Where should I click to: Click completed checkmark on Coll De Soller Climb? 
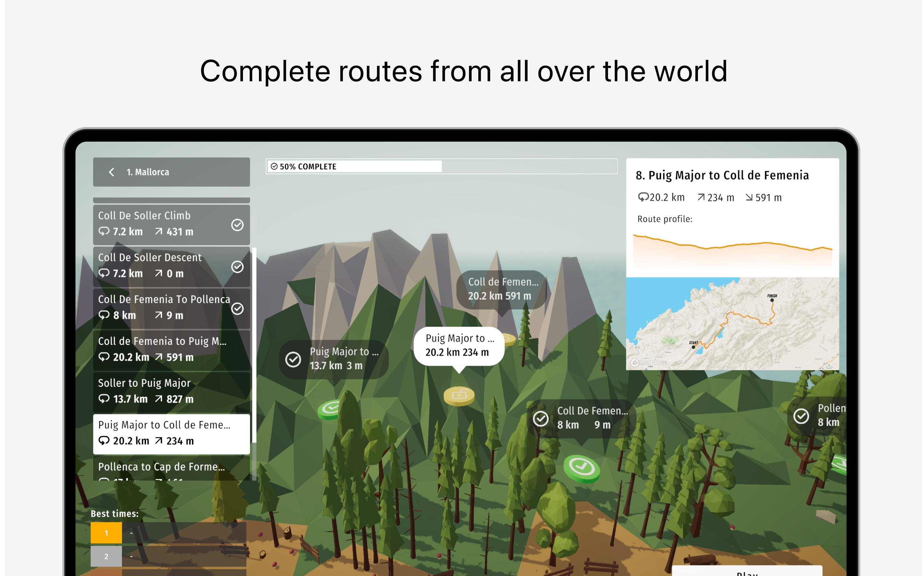pos(237,225)
